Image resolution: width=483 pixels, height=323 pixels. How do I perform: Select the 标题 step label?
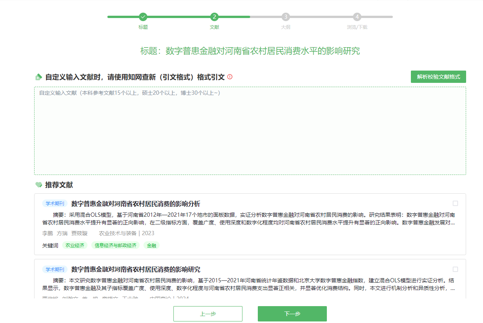[x=143, y=28]
